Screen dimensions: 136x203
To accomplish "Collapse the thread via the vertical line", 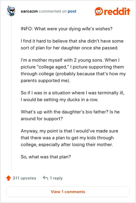I will click(x=11, y=93).
